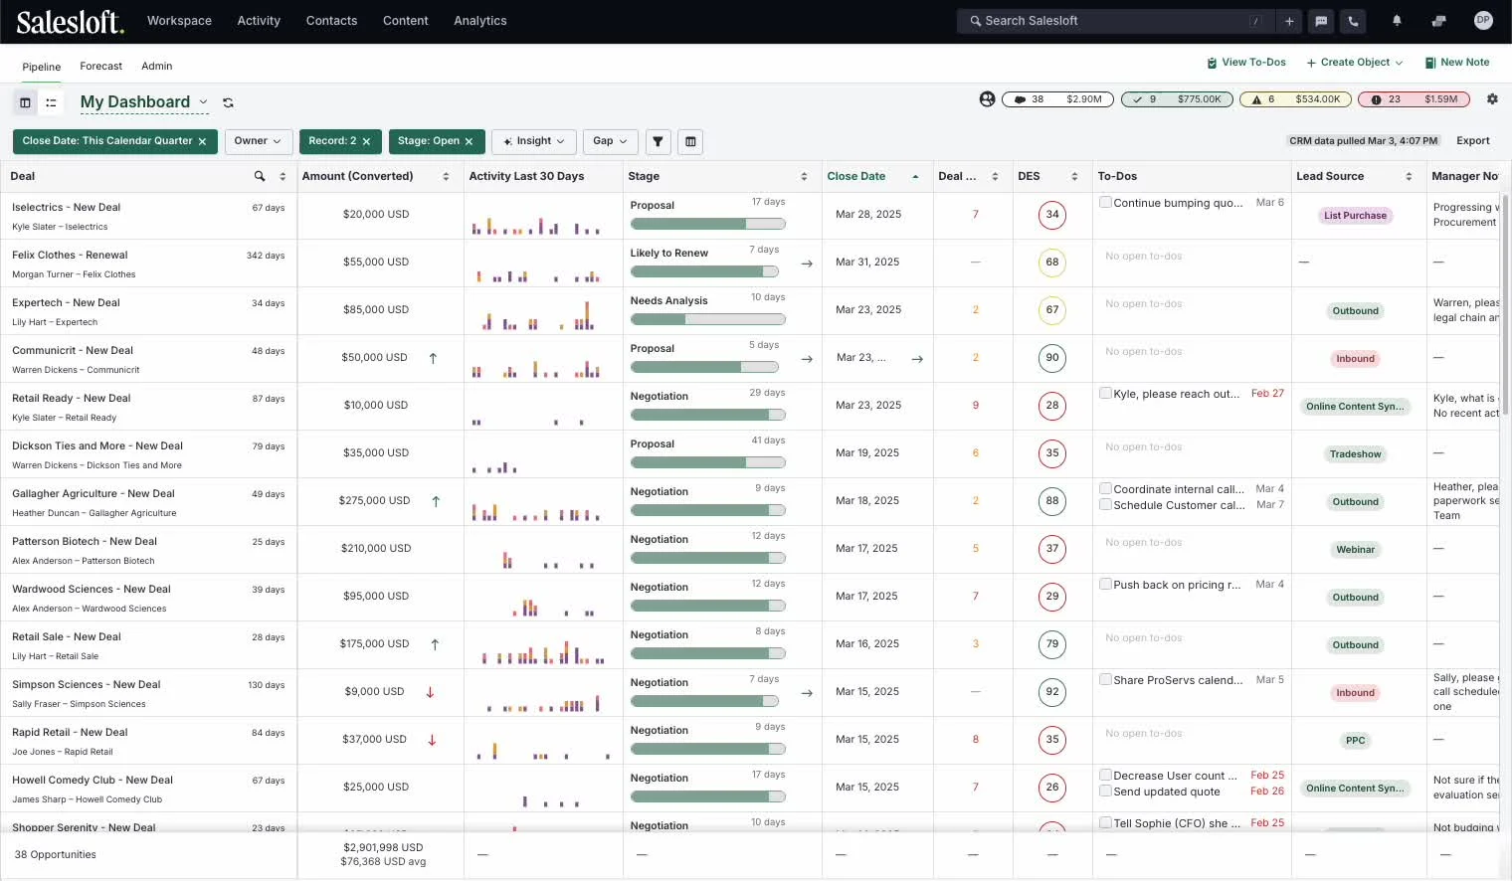The width and height of the screenshot is (1512, 881).
Task: Check Share ProServs calendar to-do
Action: tap(1105, 679)
